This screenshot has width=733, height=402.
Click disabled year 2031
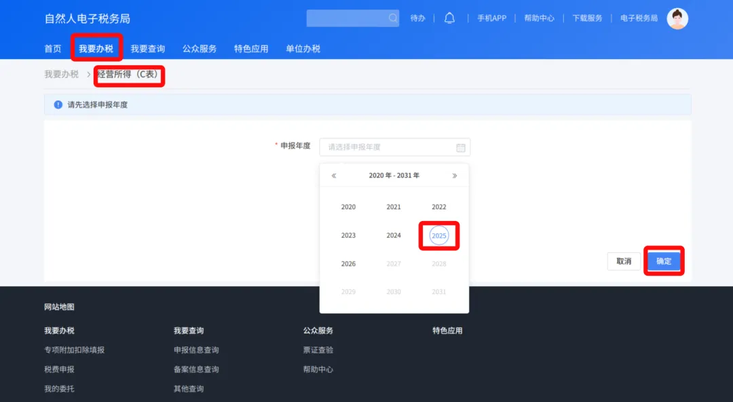pyautogui.click(x=439, y=292)
